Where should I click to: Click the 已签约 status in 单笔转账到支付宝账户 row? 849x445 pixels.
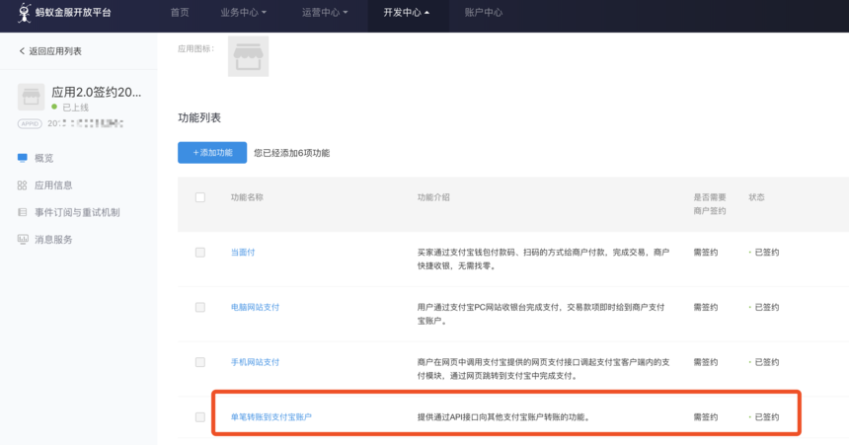(x=767, y=416)
